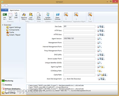Click into the Site Code field
Image resolution: width=119 pixels, height=96 pixels.
79,26
